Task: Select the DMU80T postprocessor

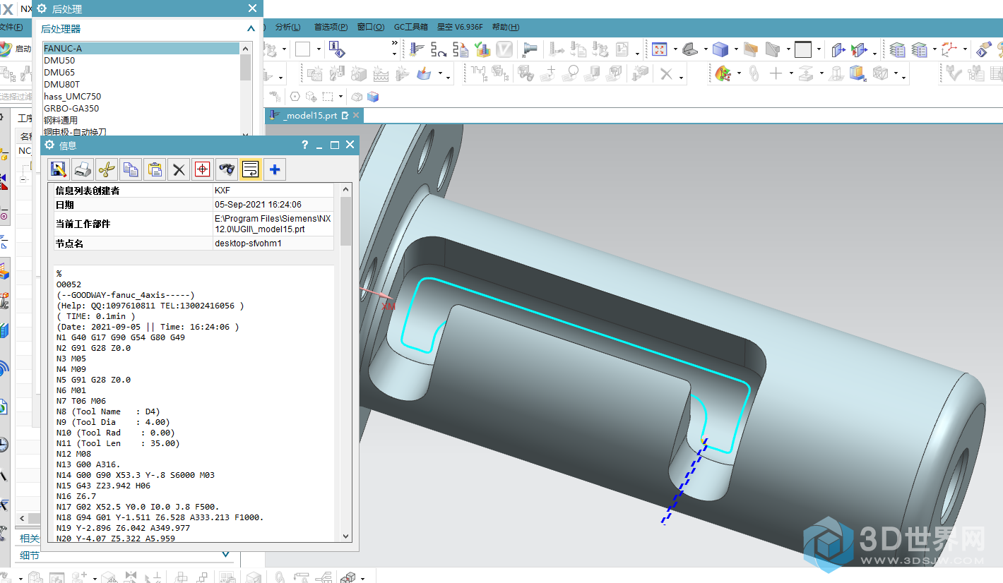Action: coord(141,84)
